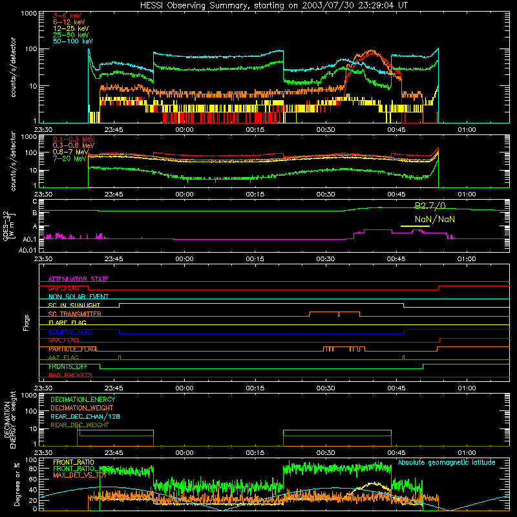The height and width of the screenshot is (517, 517).
Task: Select the SAA_FLAG label
Action: click(63, 341)
